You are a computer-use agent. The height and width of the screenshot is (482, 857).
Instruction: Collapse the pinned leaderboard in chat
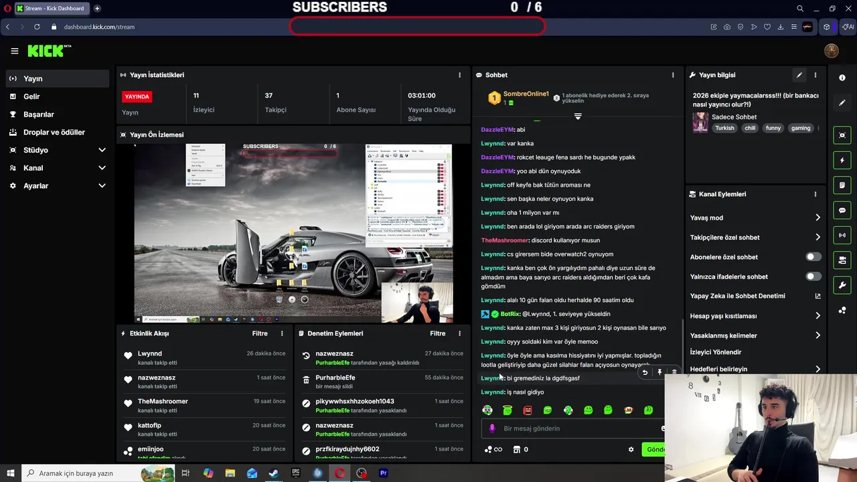pyautogui.click(x=578, y=116)
